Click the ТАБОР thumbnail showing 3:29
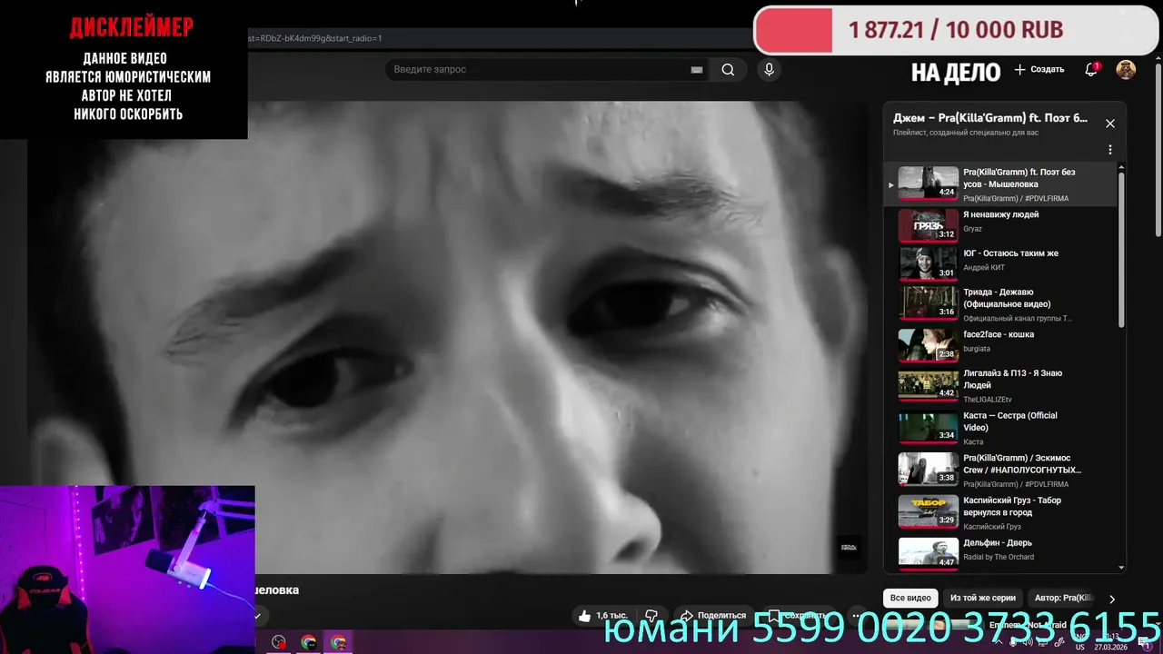This screenshot has width=1163, height=654. (928, 510)
